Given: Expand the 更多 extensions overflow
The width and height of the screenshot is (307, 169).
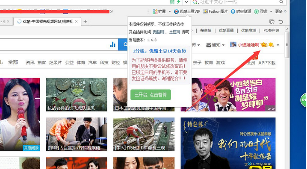Looking at the screenshot, I should (x=281, y=12).
